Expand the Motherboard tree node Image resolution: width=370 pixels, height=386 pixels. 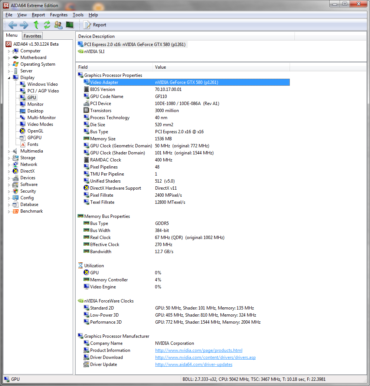(x=9, y=58)
